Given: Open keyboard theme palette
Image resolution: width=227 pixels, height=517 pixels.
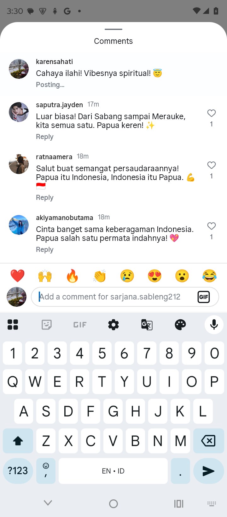Looking at the screenshot, I should click(x=180, y=324).
